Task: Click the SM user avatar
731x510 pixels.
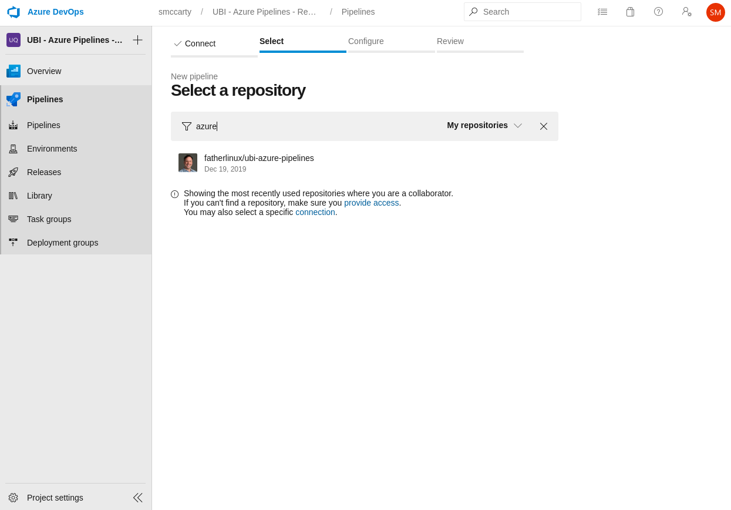Action: tap(715, 12)
